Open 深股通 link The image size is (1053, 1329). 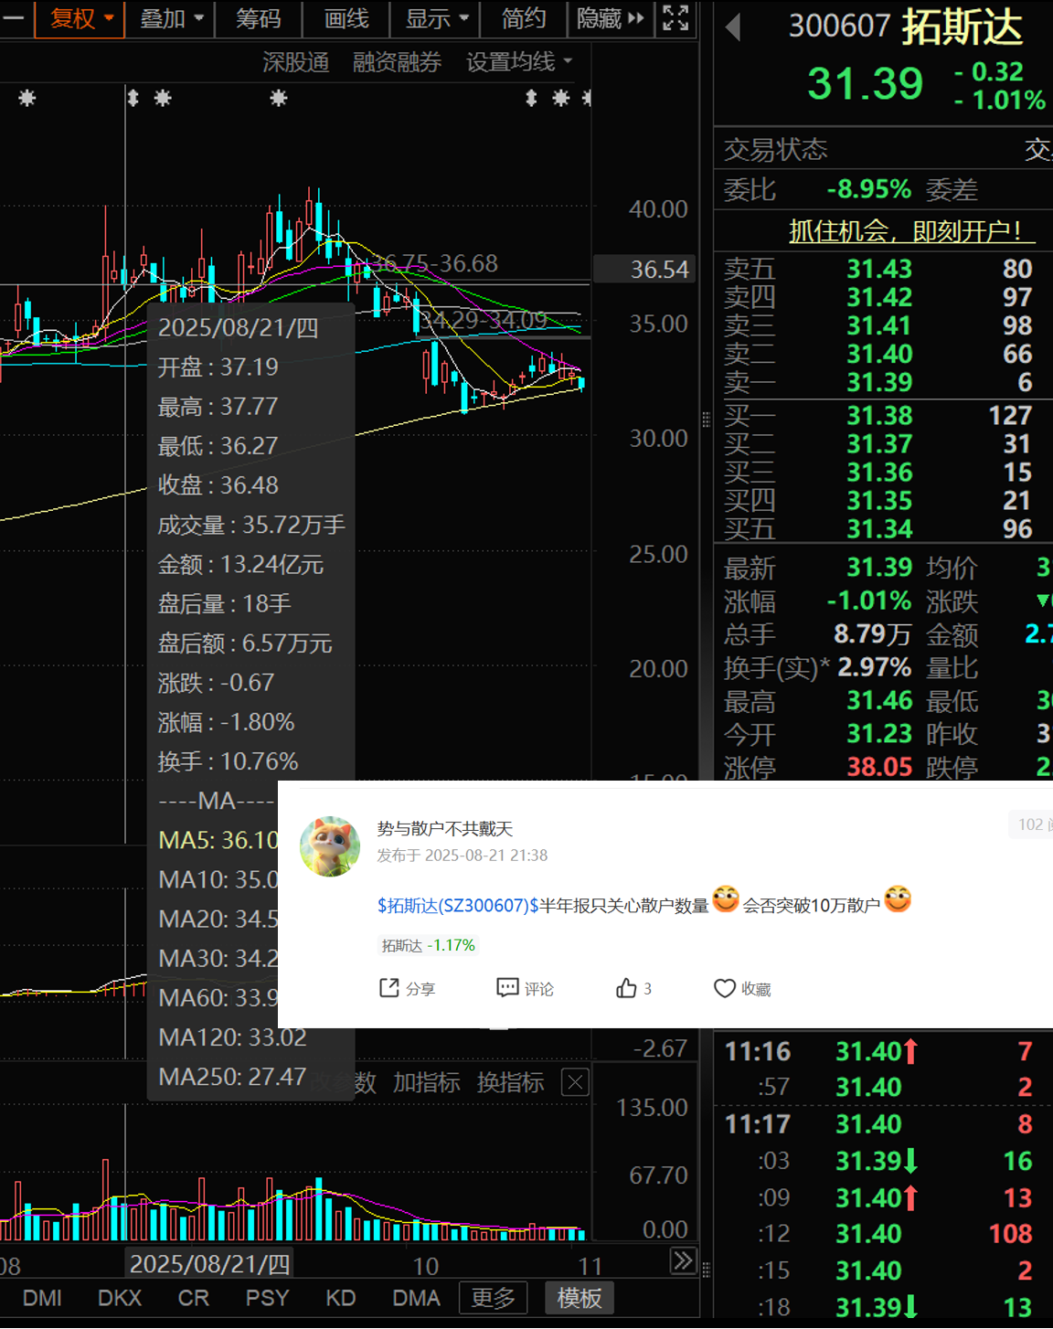295,61
